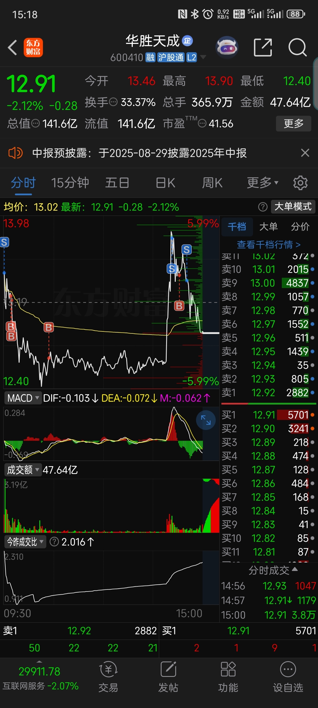This screenshot has width=318, height=708.
Task: Tap the 沪股通 badge
Action: tap(171, 57)
